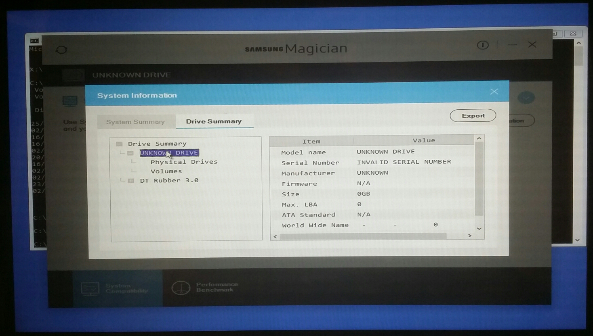Select the Drive Summary tab
The image size is (593, 336).
pos(214,121)
